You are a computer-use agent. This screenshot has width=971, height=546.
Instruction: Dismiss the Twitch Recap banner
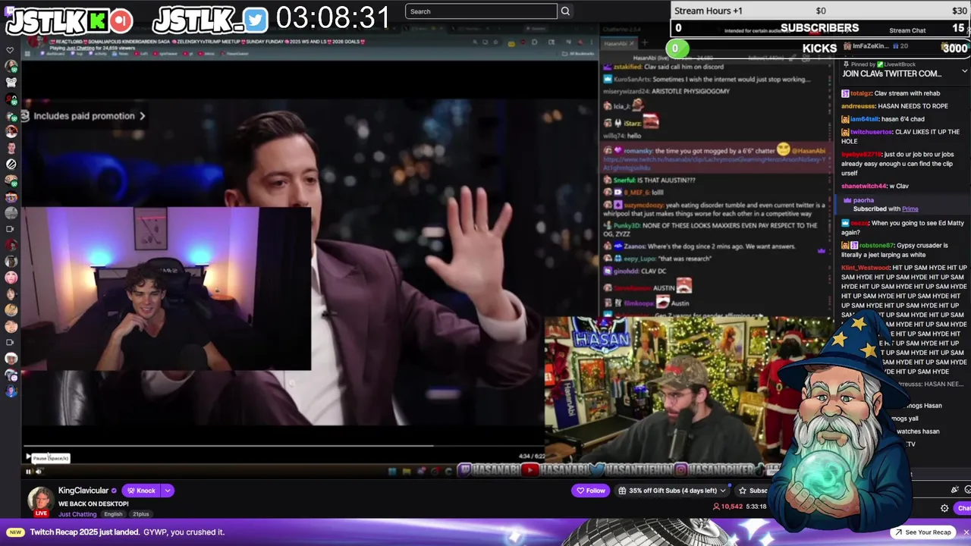[x=964, y=532]
